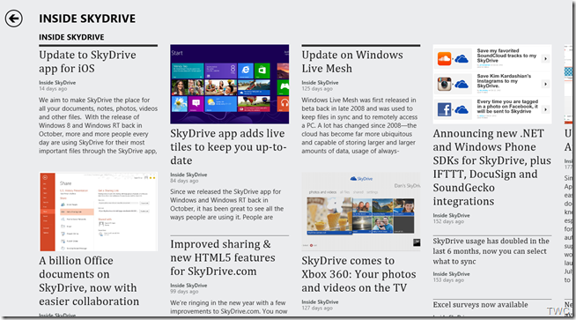Click arrow next to SoundCloud tracks recipe
Image resolution: width=576 pixels, height=320 pixels.
coord(545,58)
